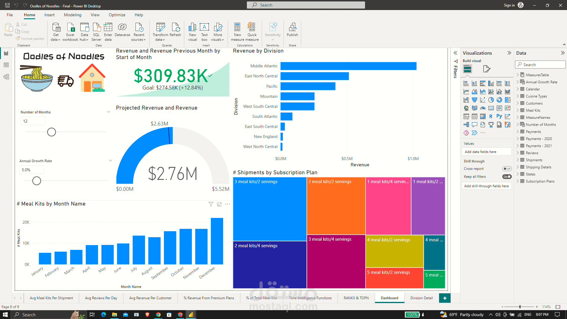The height and width of the screenshot is (319, 567).
Task: Expand the MeasuresTable in Data pane
Action: pos(518,75)
